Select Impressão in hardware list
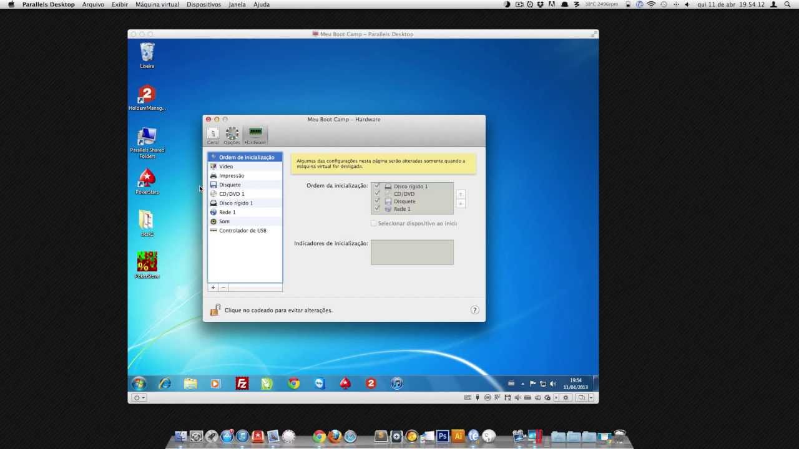The image size is (799, 449). [245, 176]
